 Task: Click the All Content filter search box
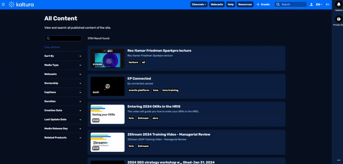[63, 38]
